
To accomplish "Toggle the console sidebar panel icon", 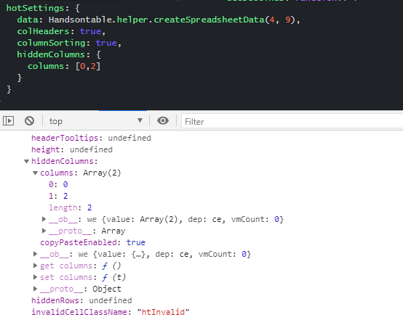I will pos(8,120).
